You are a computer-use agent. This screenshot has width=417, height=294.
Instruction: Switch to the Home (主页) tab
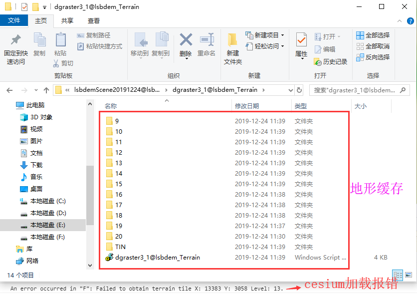tap(41, 21)
